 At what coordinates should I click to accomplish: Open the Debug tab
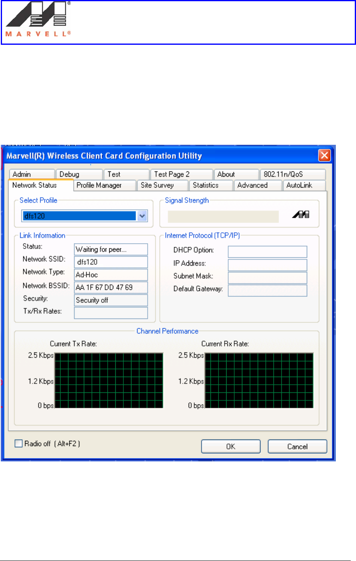coord(79,174)
